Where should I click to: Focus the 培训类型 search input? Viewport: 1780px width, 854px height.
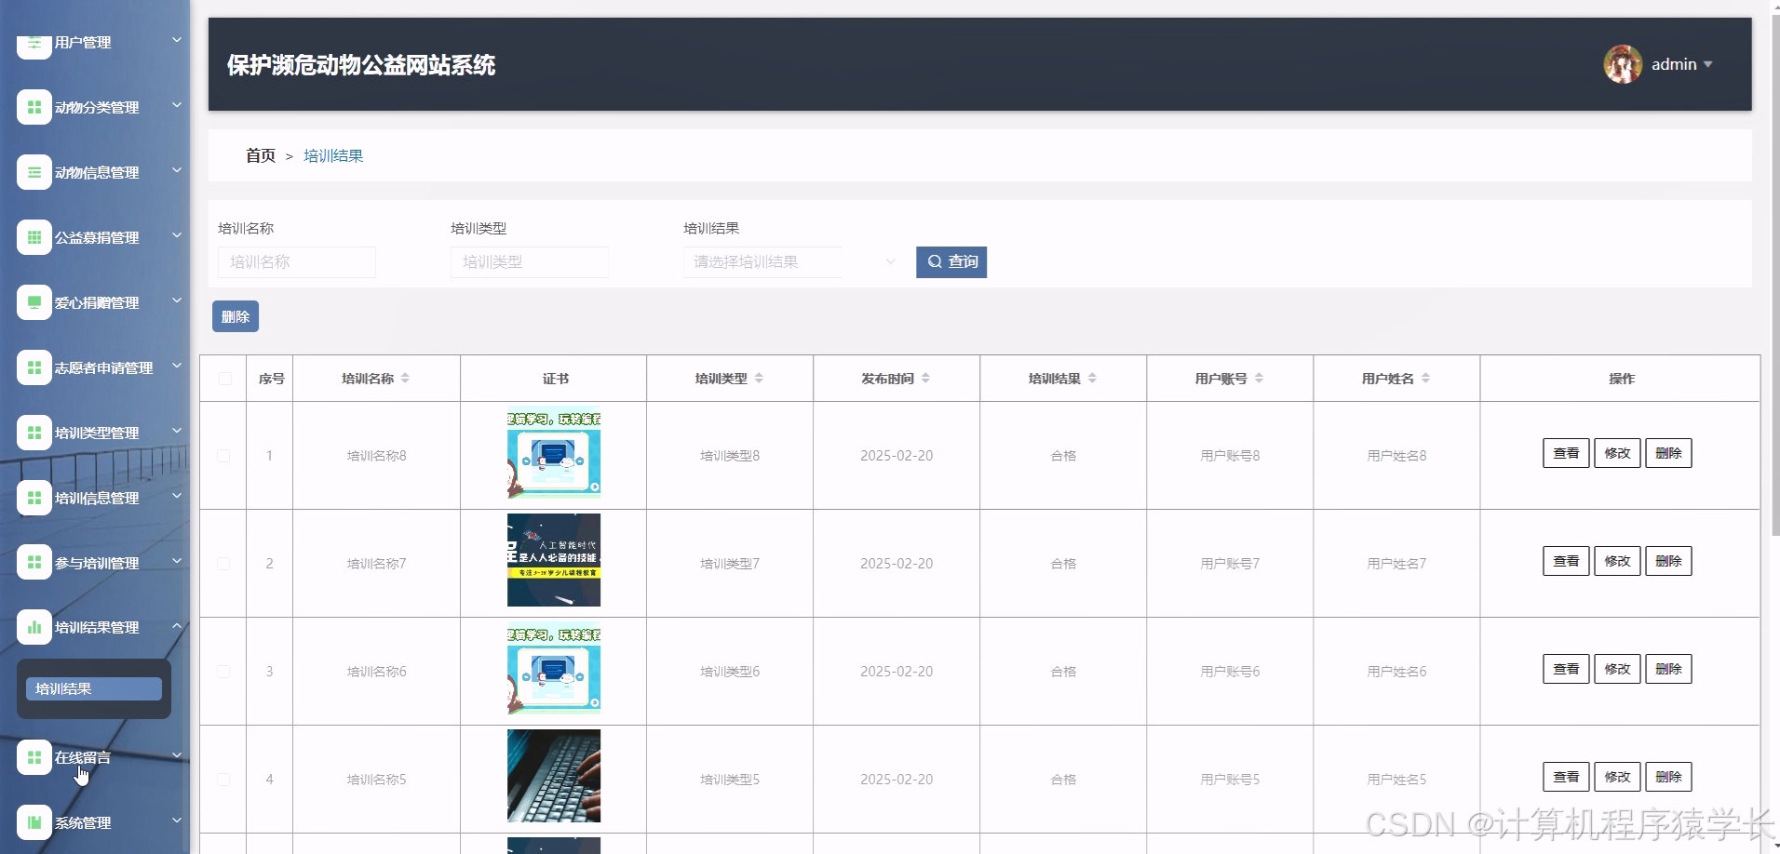(530, 262)
